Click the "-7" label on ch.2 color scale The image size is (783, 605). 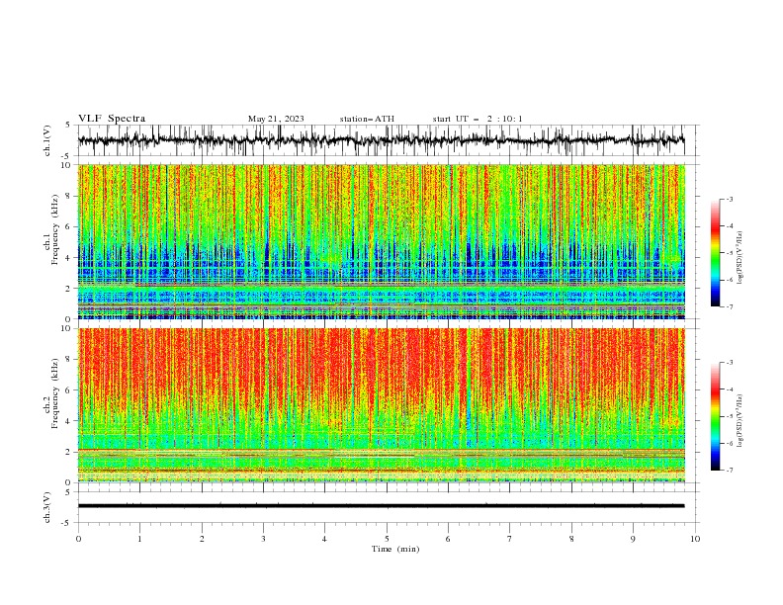(x=729, y=471)
